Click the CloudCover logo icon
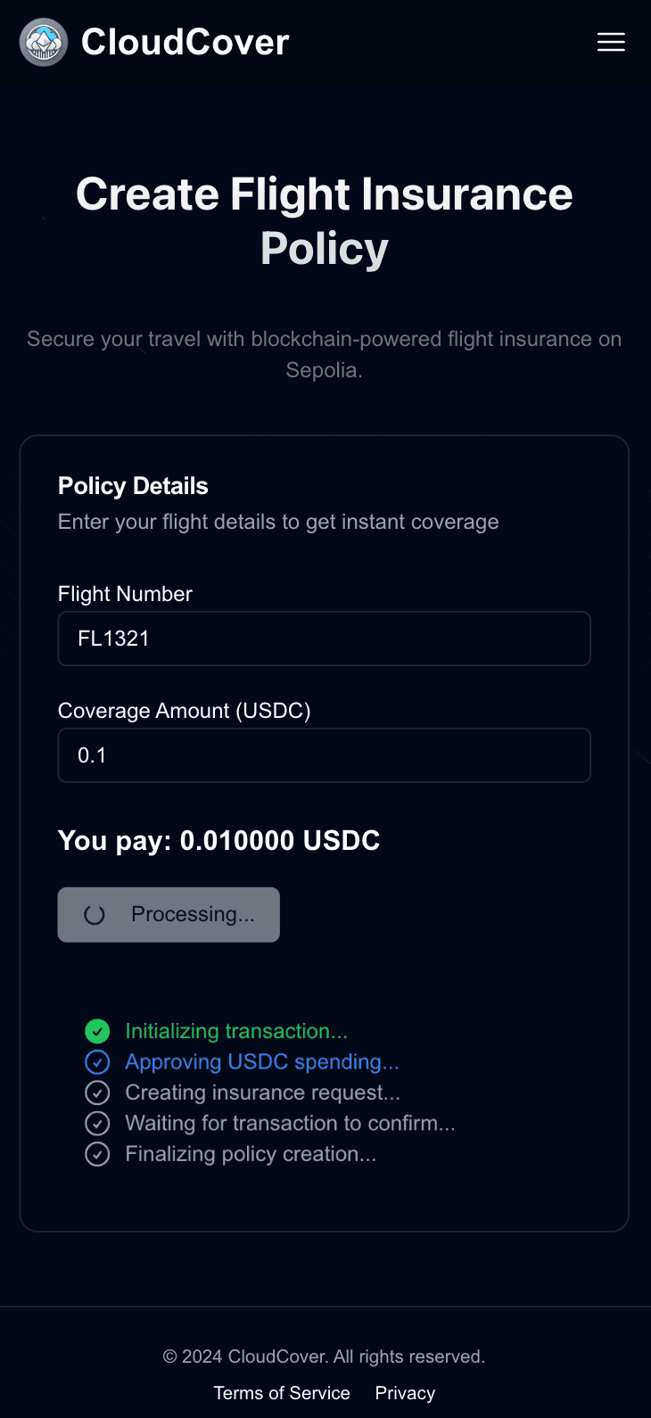The image size is (651, 1418). pyautogui.click(x=44, y=42)
